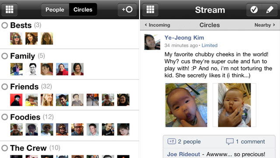Tap the fifth avatar in Foodies circle
The image size is (280, 158).
(x=77, y=129)
